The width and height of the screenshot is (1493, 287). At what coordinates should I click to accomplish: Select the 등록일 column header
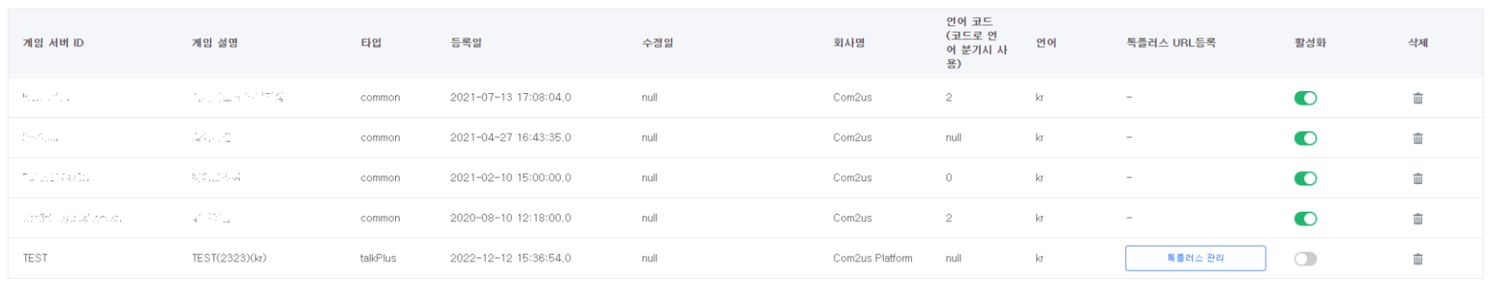466,43
